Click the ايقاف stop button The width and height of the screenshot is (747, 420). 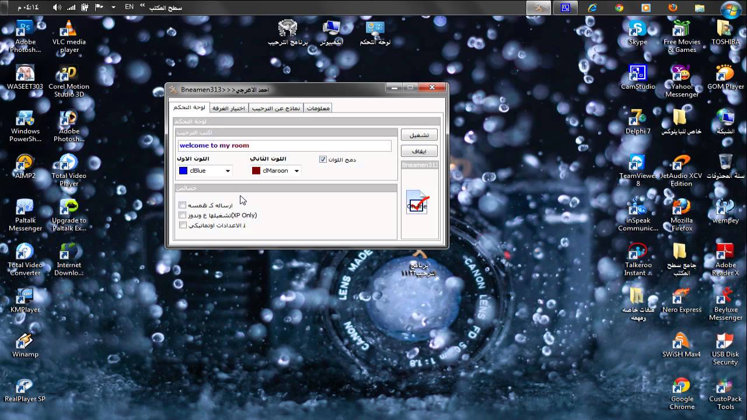pos(419,151)
